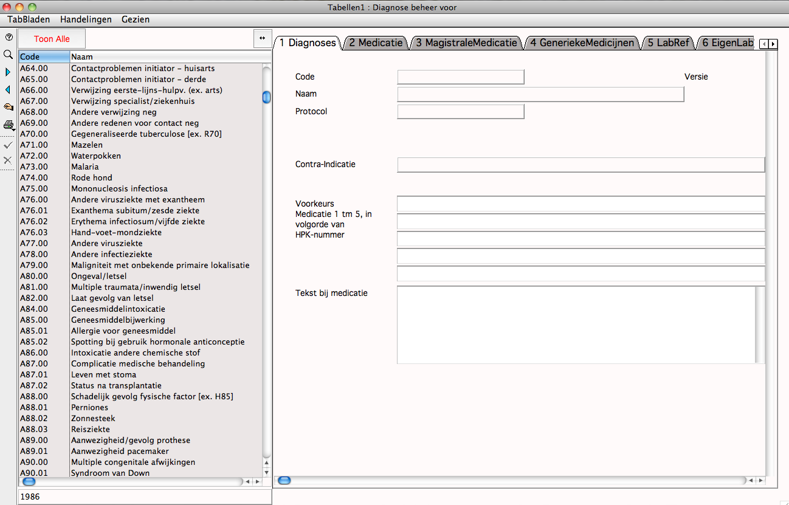Click the checkmark confirm icon
The image size is (789, 505).
(9, 145)
